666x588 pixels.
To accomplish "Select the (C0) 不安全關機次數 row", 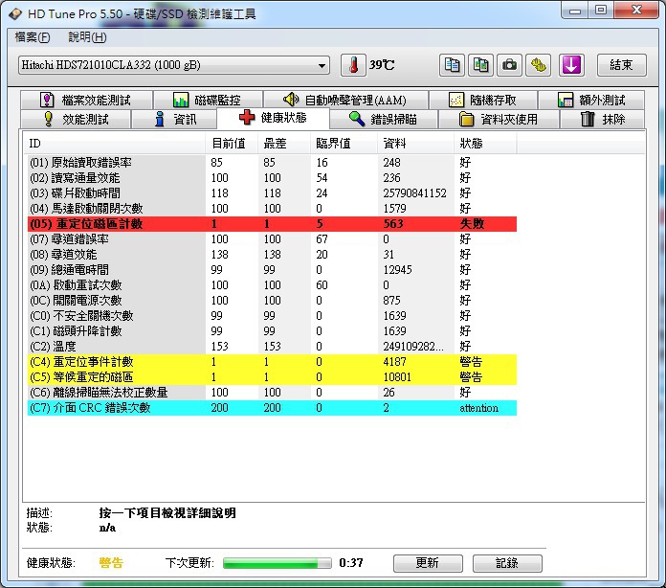I will coord(272,315).
